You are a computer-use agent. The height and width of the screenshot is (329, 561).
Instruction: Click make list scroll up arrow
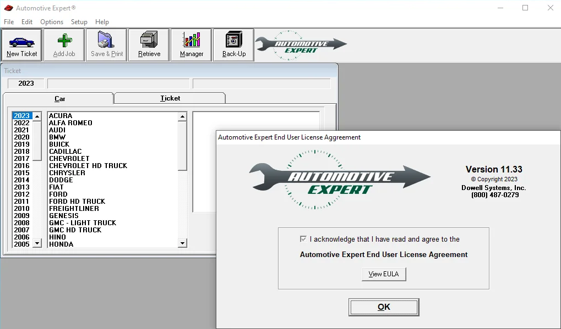click(x=182, y=116)
